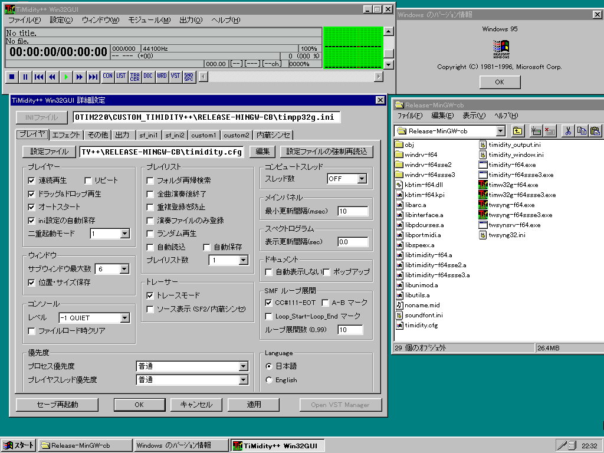Switch to sf_ini1 tab
Image resolution: width=604 pixels, height=453 pixels.
tap(148, 135)
